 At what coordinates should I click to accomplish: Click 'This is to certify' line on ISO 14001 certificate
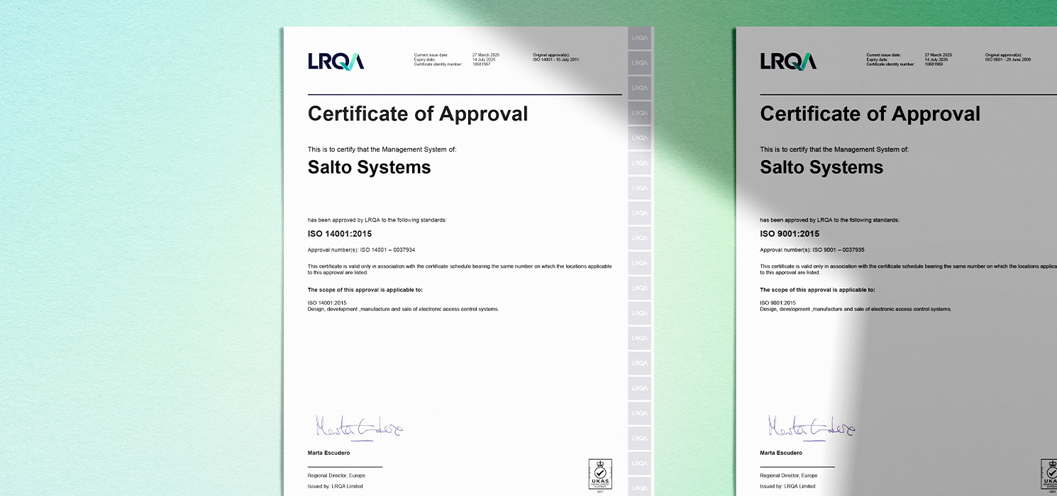pyautogui.click(x=382, y=150)
